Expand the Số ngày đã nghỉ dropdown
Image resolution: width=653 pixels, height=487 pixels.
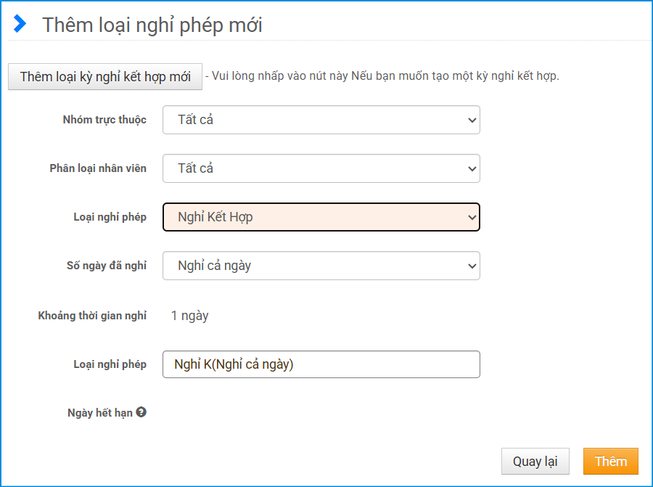pos(321,266)
